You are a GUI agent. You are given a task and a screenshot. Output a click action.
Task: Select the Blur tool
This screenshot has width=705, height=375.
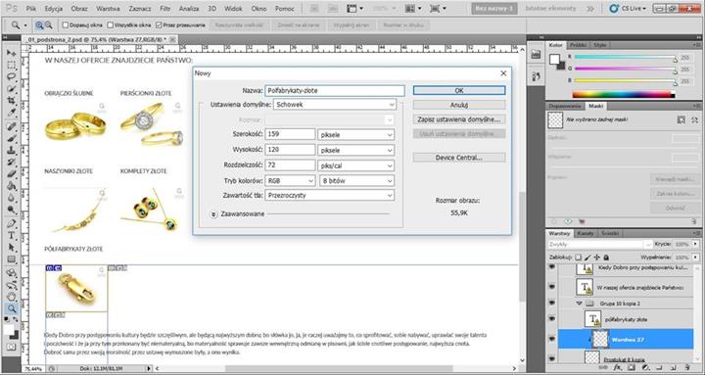click(11, 198)
